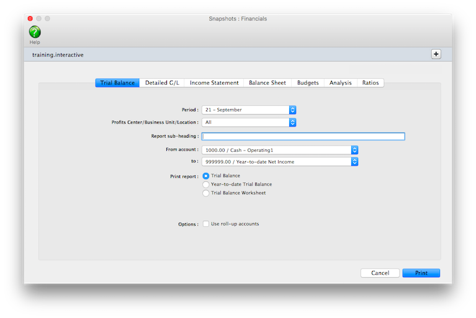Focus the Report sub-heading text field

pos(303,136)
